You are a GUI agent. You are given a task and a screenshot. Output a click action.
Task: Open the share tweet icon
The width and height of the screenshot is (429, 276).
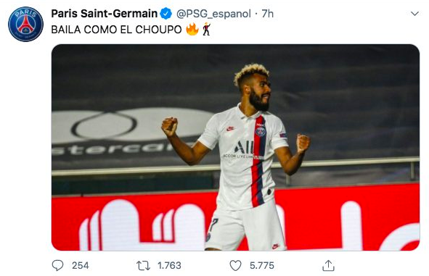click(x=328, y=265)
